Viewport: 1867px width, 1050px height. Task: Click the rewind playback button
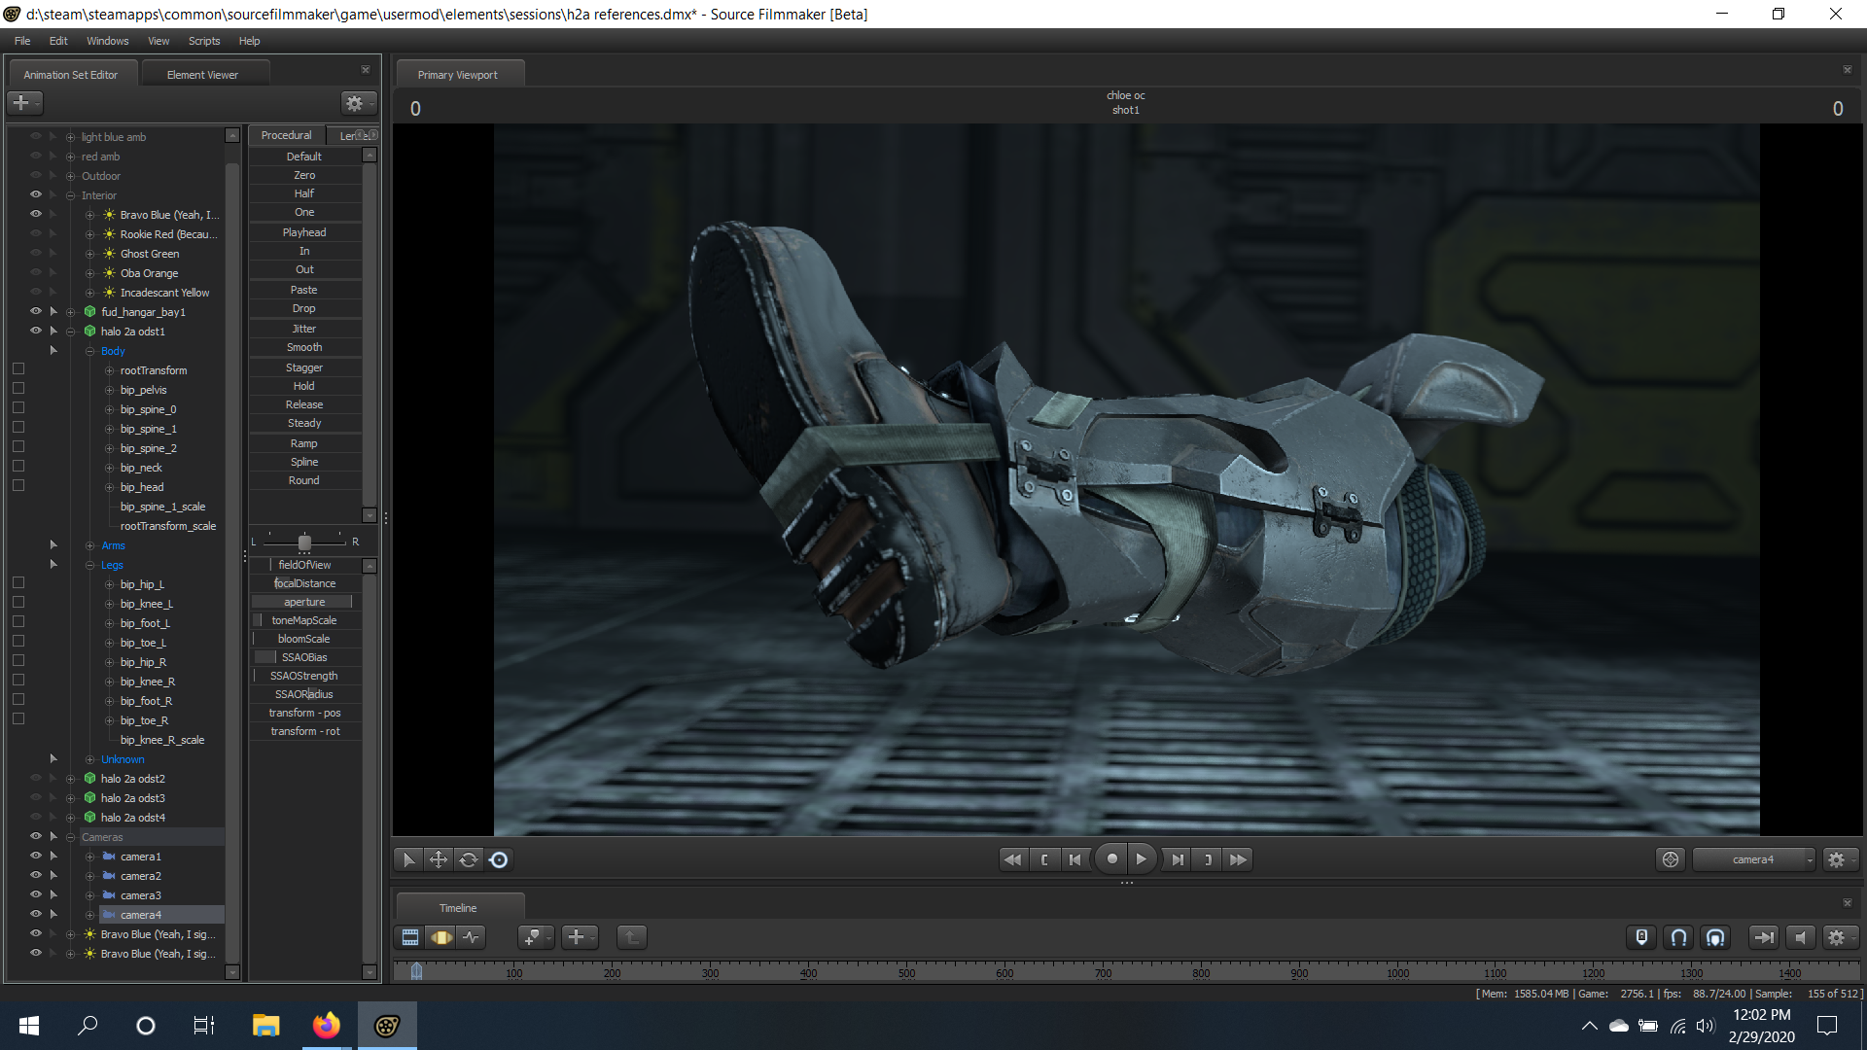tap(1012, 859)
